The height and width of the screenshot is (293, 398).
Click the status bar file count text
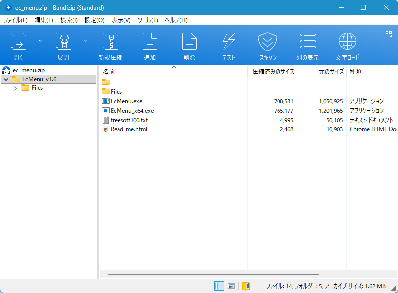point(326,286)
